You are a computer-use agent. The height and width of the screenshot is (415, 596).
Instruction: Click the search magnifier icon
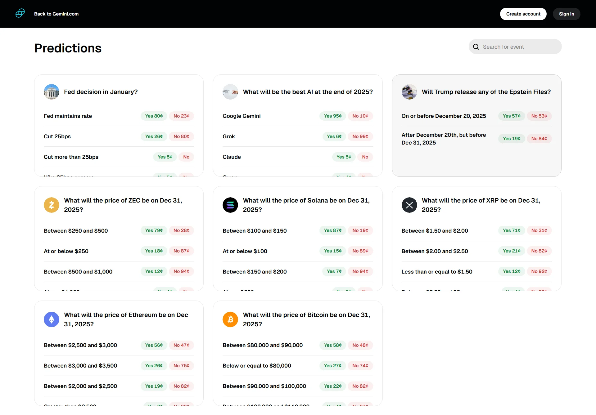pos(476,47)
